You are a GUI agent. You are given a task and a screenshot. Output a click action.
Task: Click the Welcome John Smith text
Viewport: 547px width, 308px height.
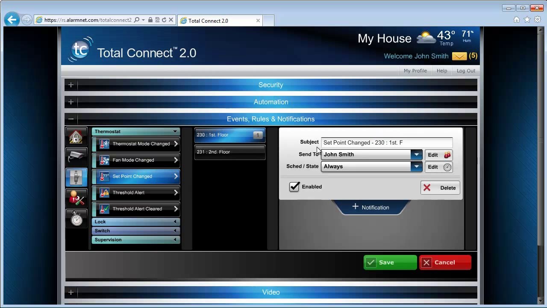416,56
